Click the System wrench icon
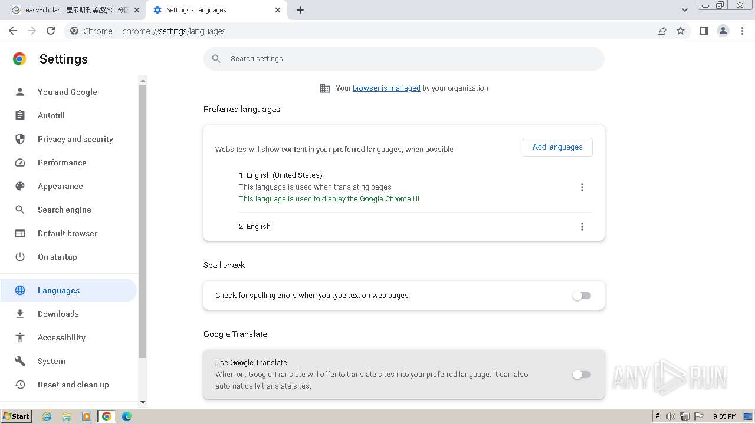The height and width of the screenshot is (424, 755). [20, 361]
